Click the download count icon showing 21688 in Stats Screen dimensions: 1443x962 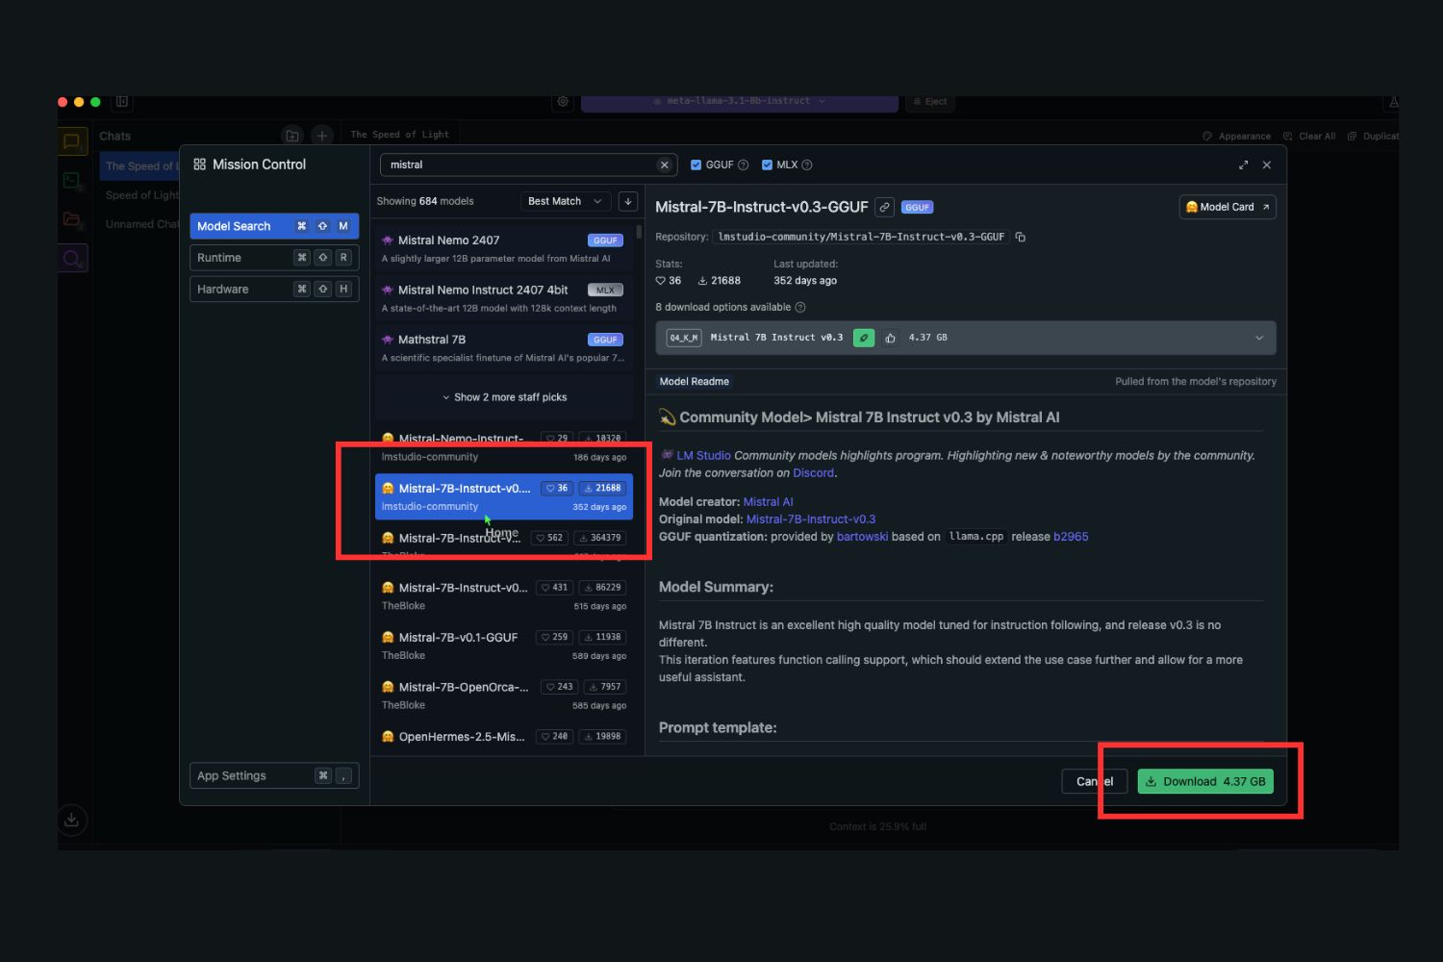702,281
